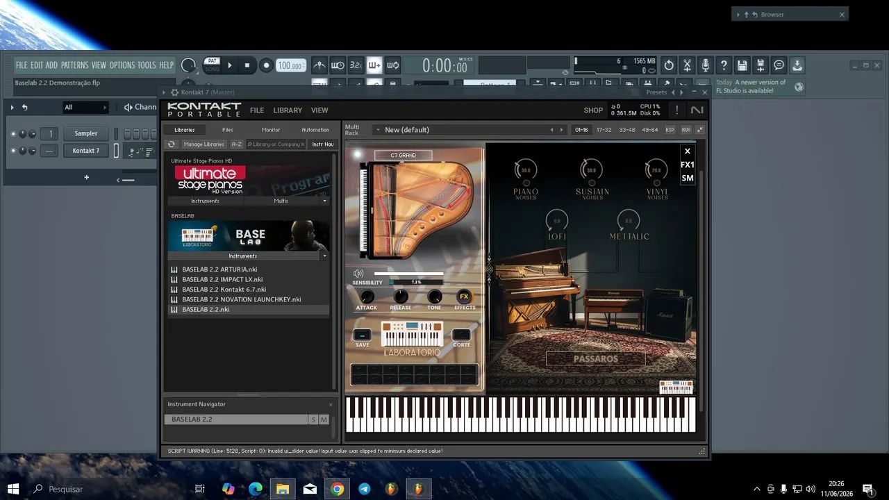Click the C7 GRAND preset selector
The height and width of the screenshot is (500, 889).
click(x=403, y=156)
